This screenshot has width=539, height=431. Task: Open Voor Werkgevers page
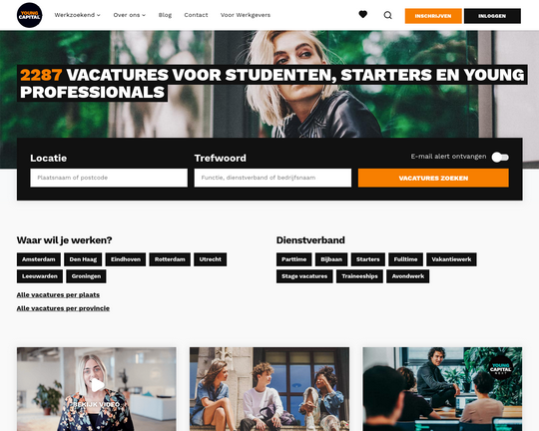point(246,15)
